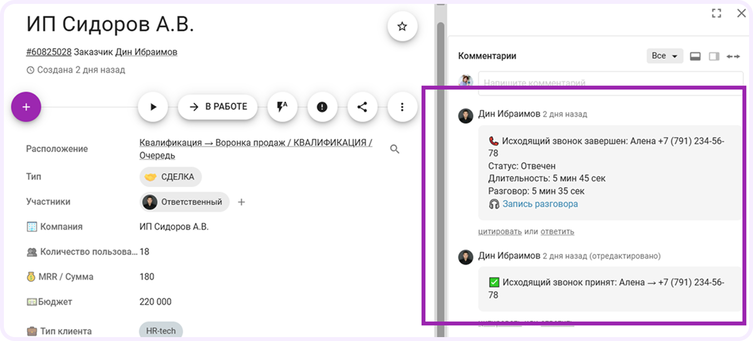Expand fullscreen view of the panel
This screenshot has height=341, width=753.
(x=716, y=13)
